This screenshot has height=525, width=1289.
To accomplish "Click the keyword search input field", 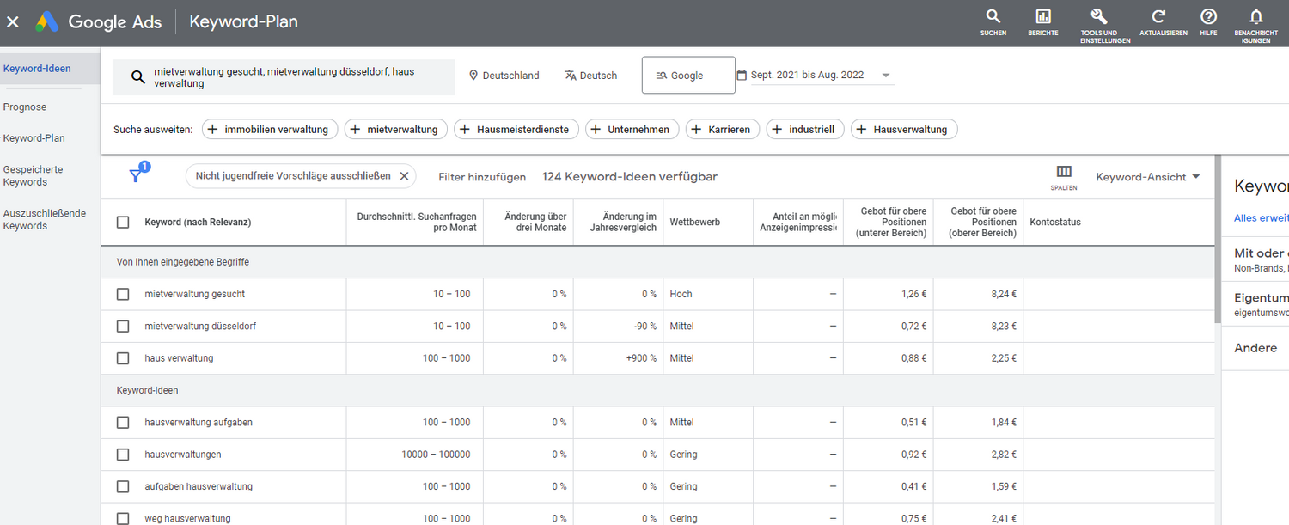I will [x=292, y=77].
